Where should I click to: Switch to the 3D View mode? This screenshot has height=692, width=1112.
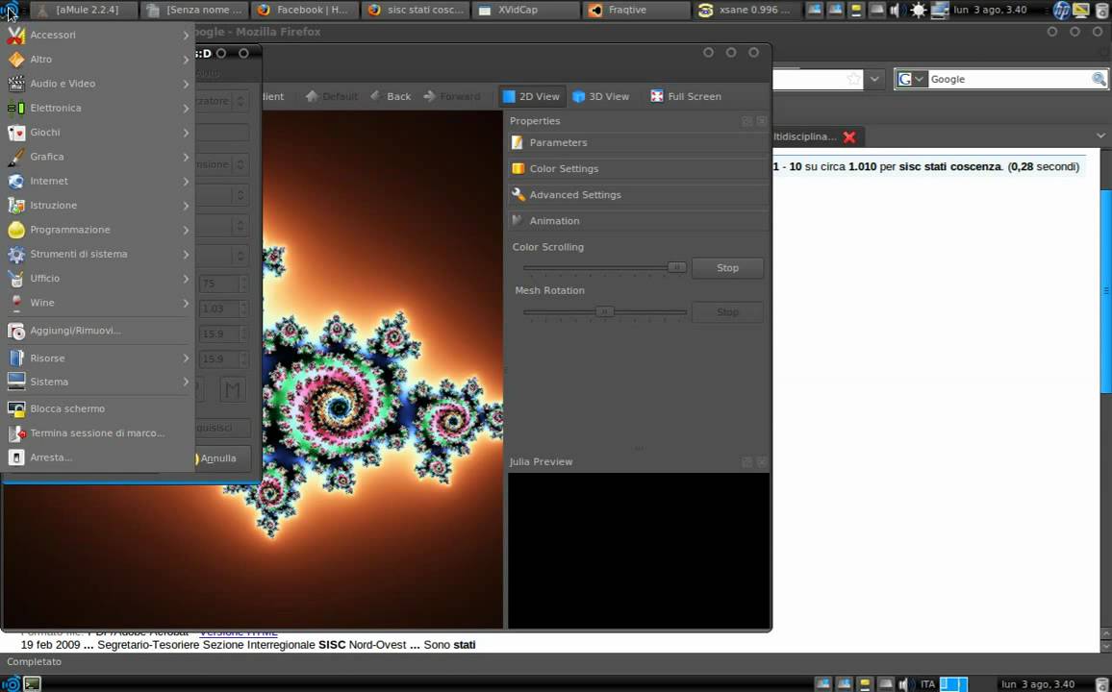point(600,96)
